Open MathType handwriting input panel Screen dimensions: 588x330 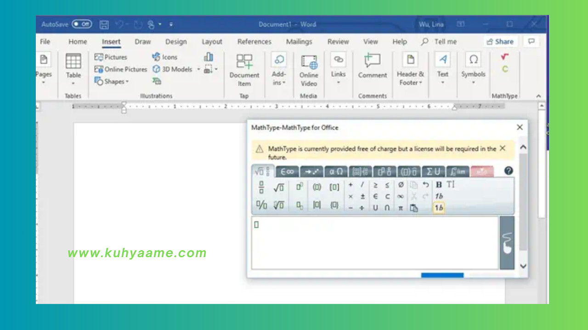[507, 243]
